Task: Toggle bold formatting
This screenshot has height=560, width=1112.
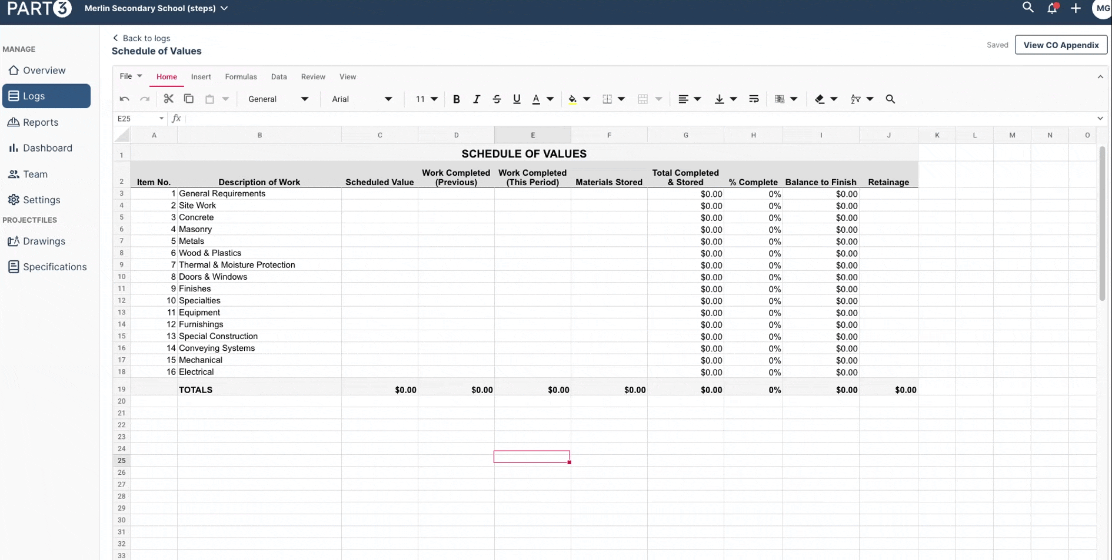Action: point(456,99)
